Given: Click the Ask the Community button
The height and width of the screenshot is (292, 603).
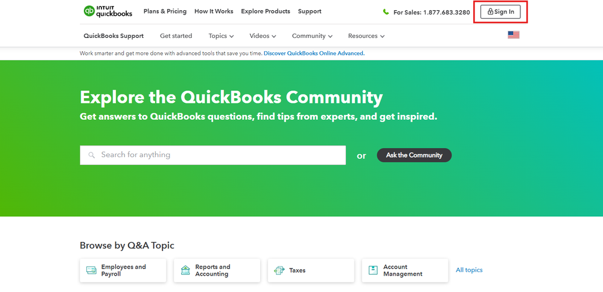Looking at the screenshot, I should pos(414,155).
